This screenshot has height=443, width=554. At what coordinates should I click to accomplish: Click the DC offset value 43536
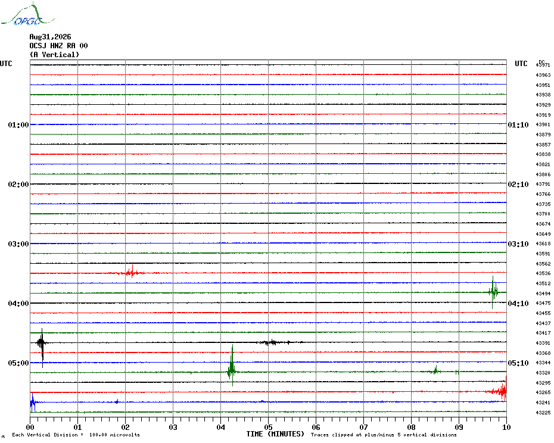pos(543,274)
